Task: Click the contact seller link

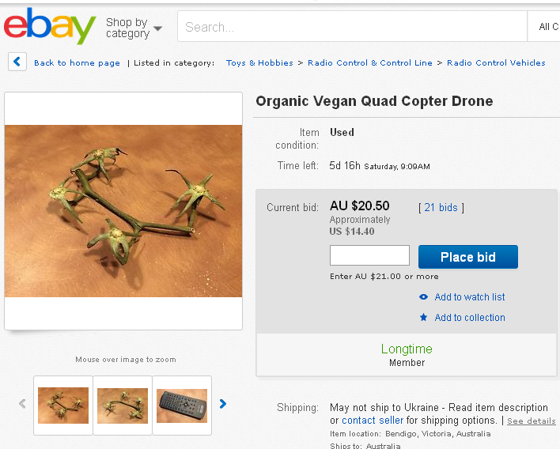Action: click(373, 421)
